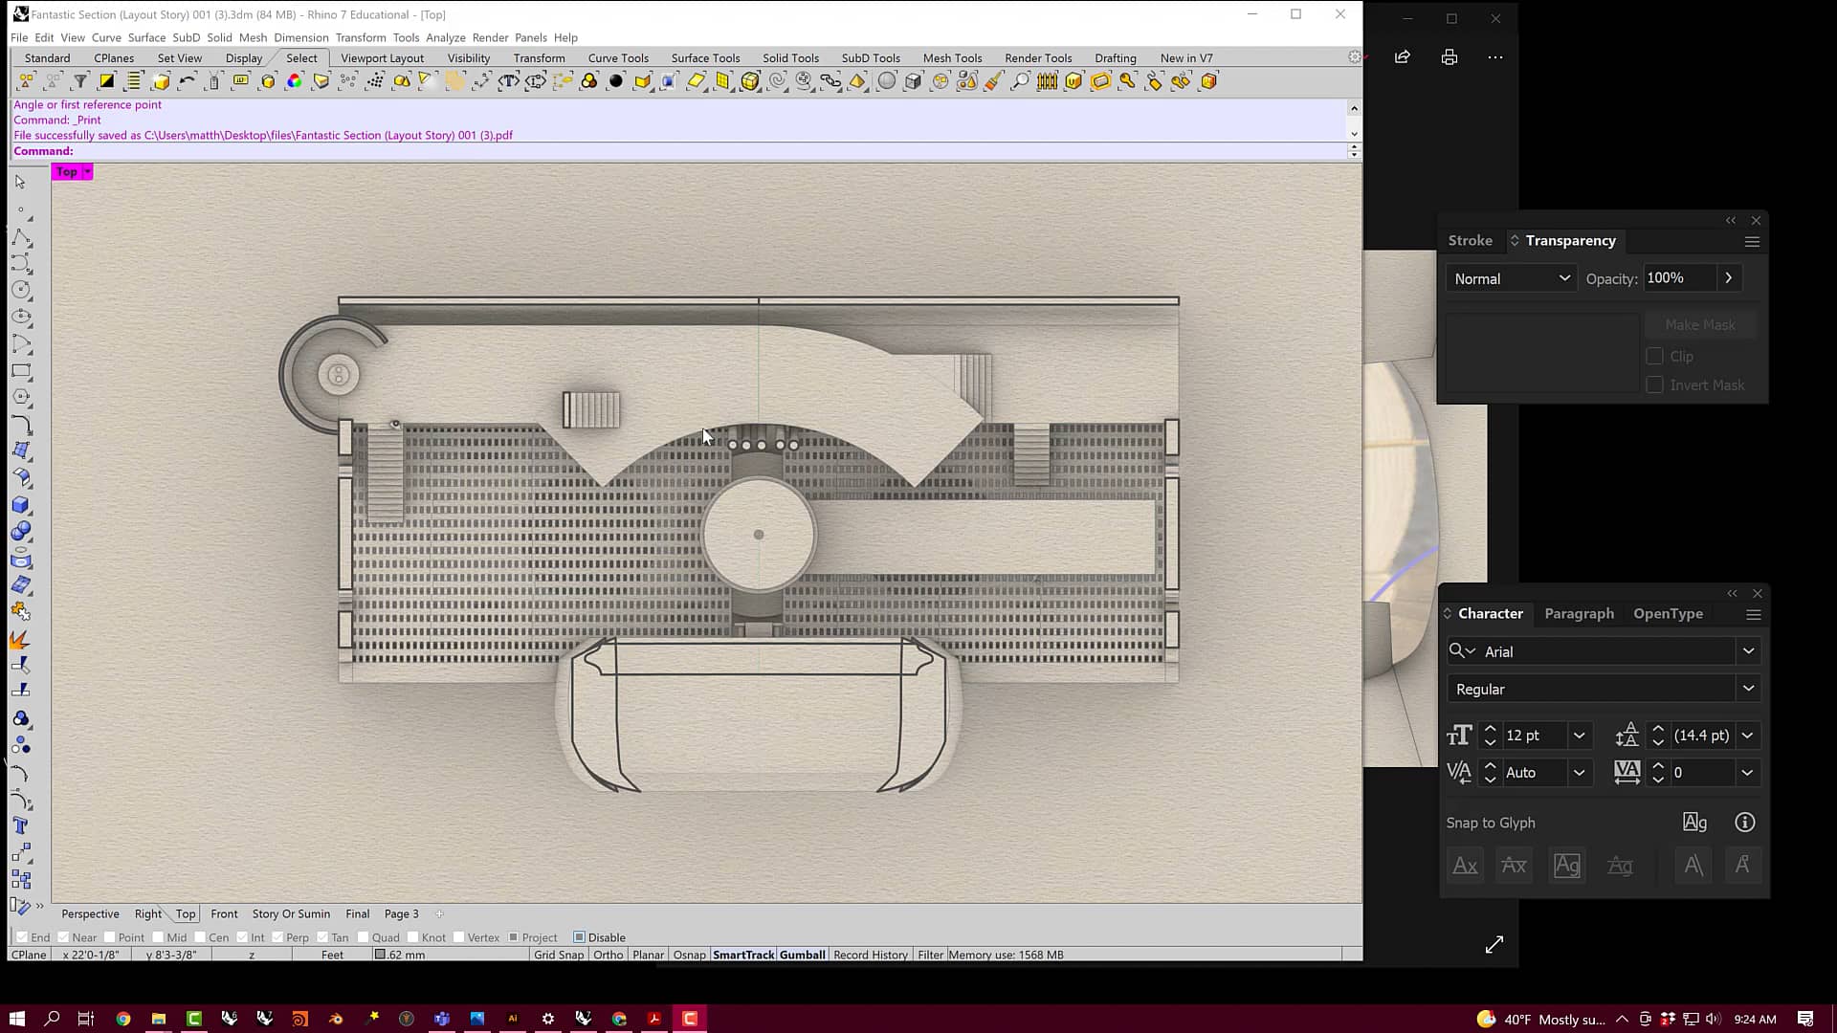Click the Undo icon in the top toolbar

(x=187, y=82)
